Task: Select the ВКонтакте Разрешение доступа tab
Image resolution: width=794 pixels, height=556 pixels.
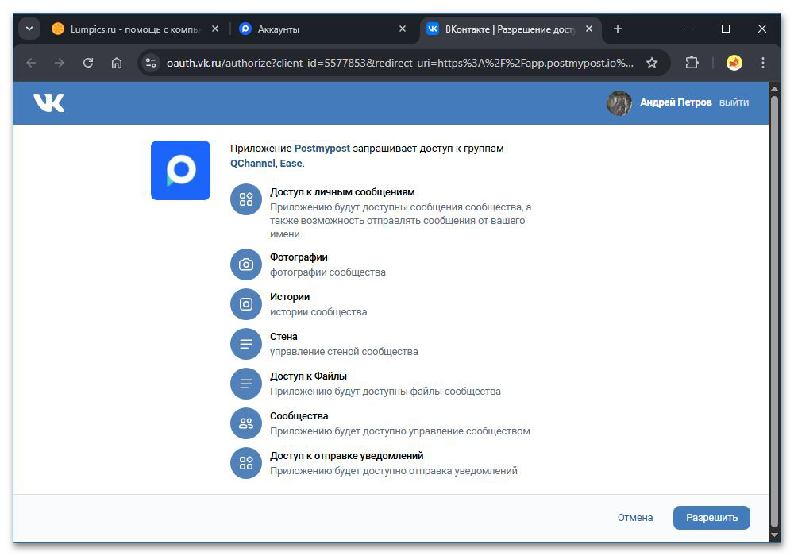Action: 510,29
